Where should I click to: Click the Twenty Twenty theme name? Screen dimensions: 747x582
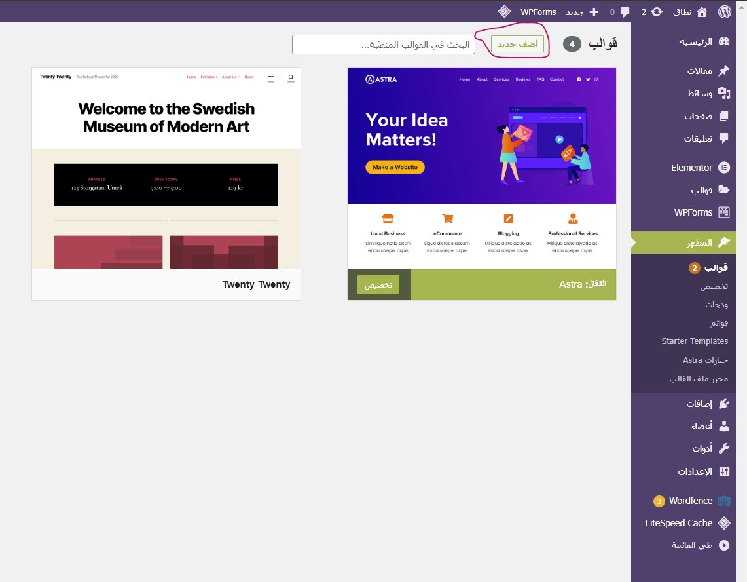click(256, 285)
